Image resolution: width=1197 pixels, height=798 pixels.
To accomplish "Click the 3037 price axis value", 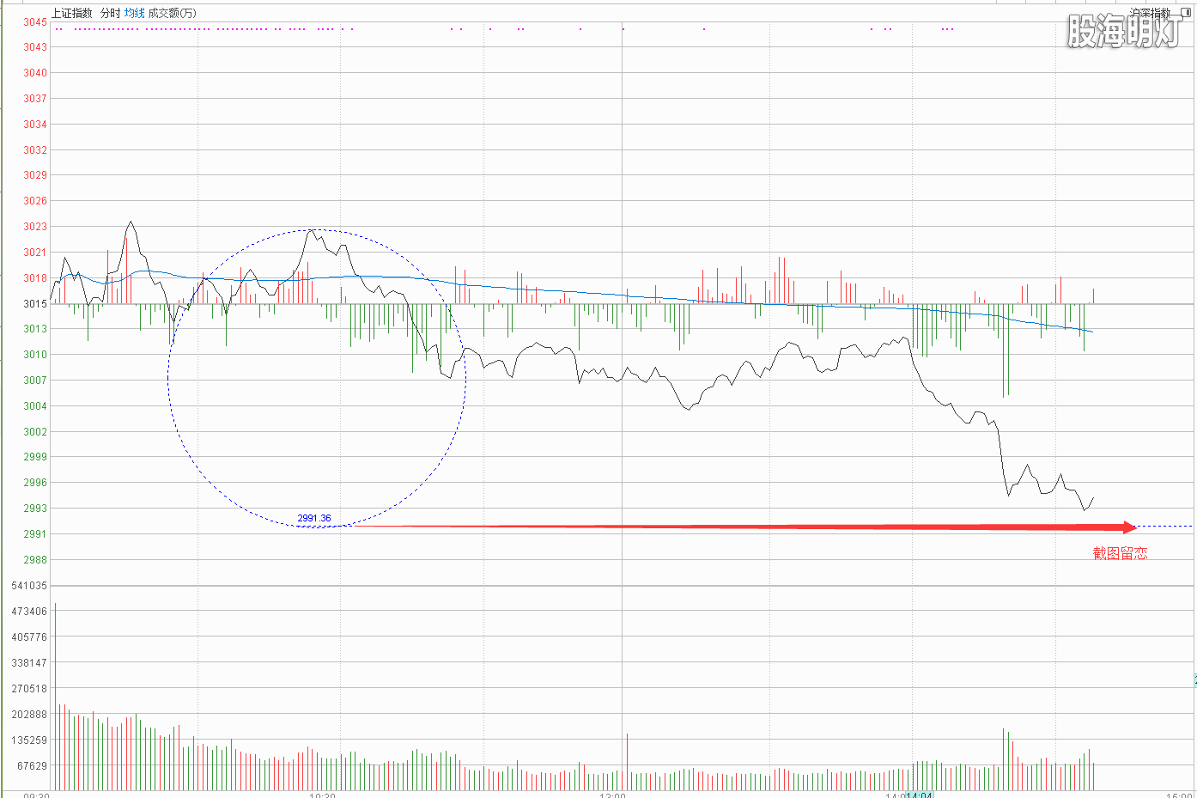I will point(35,99).
